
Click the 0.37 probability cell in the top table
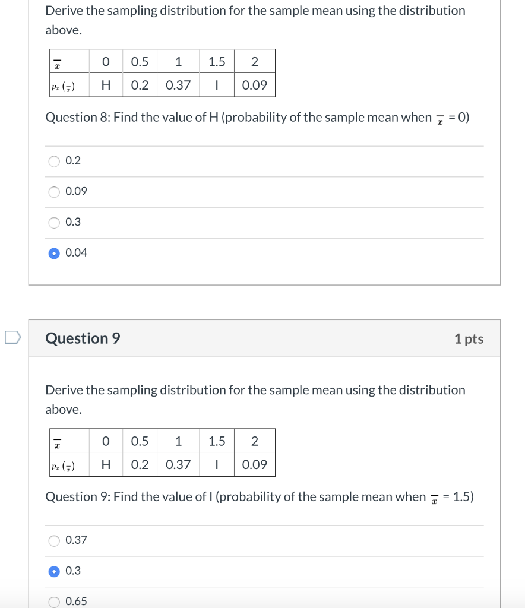(x=177, y=85)
